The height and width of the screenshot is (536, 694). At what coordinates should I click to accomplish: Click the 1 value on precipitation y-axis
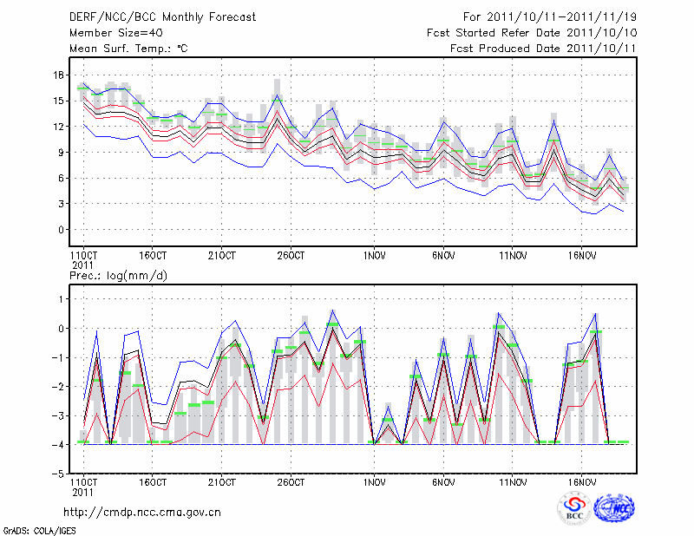click(x=62, y=299)
